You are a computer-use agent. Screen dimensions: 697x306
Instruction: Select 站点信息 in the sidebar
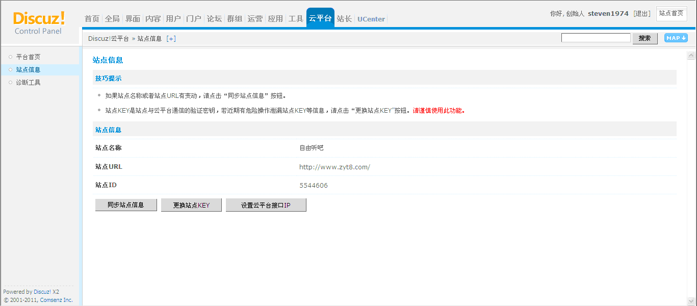pyautogui.click(x=28, y=70)
